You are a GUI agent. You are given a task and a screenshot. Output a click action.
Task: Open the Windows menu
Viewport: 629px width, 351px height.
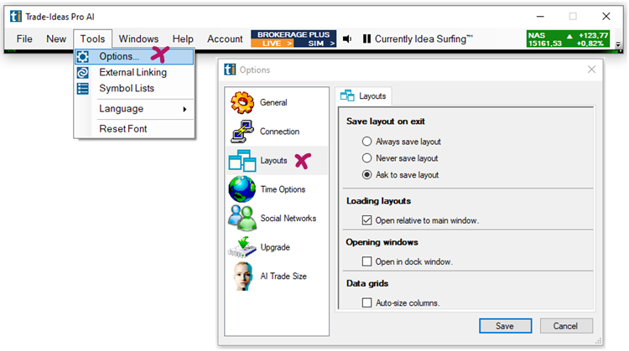pos(138,39)
